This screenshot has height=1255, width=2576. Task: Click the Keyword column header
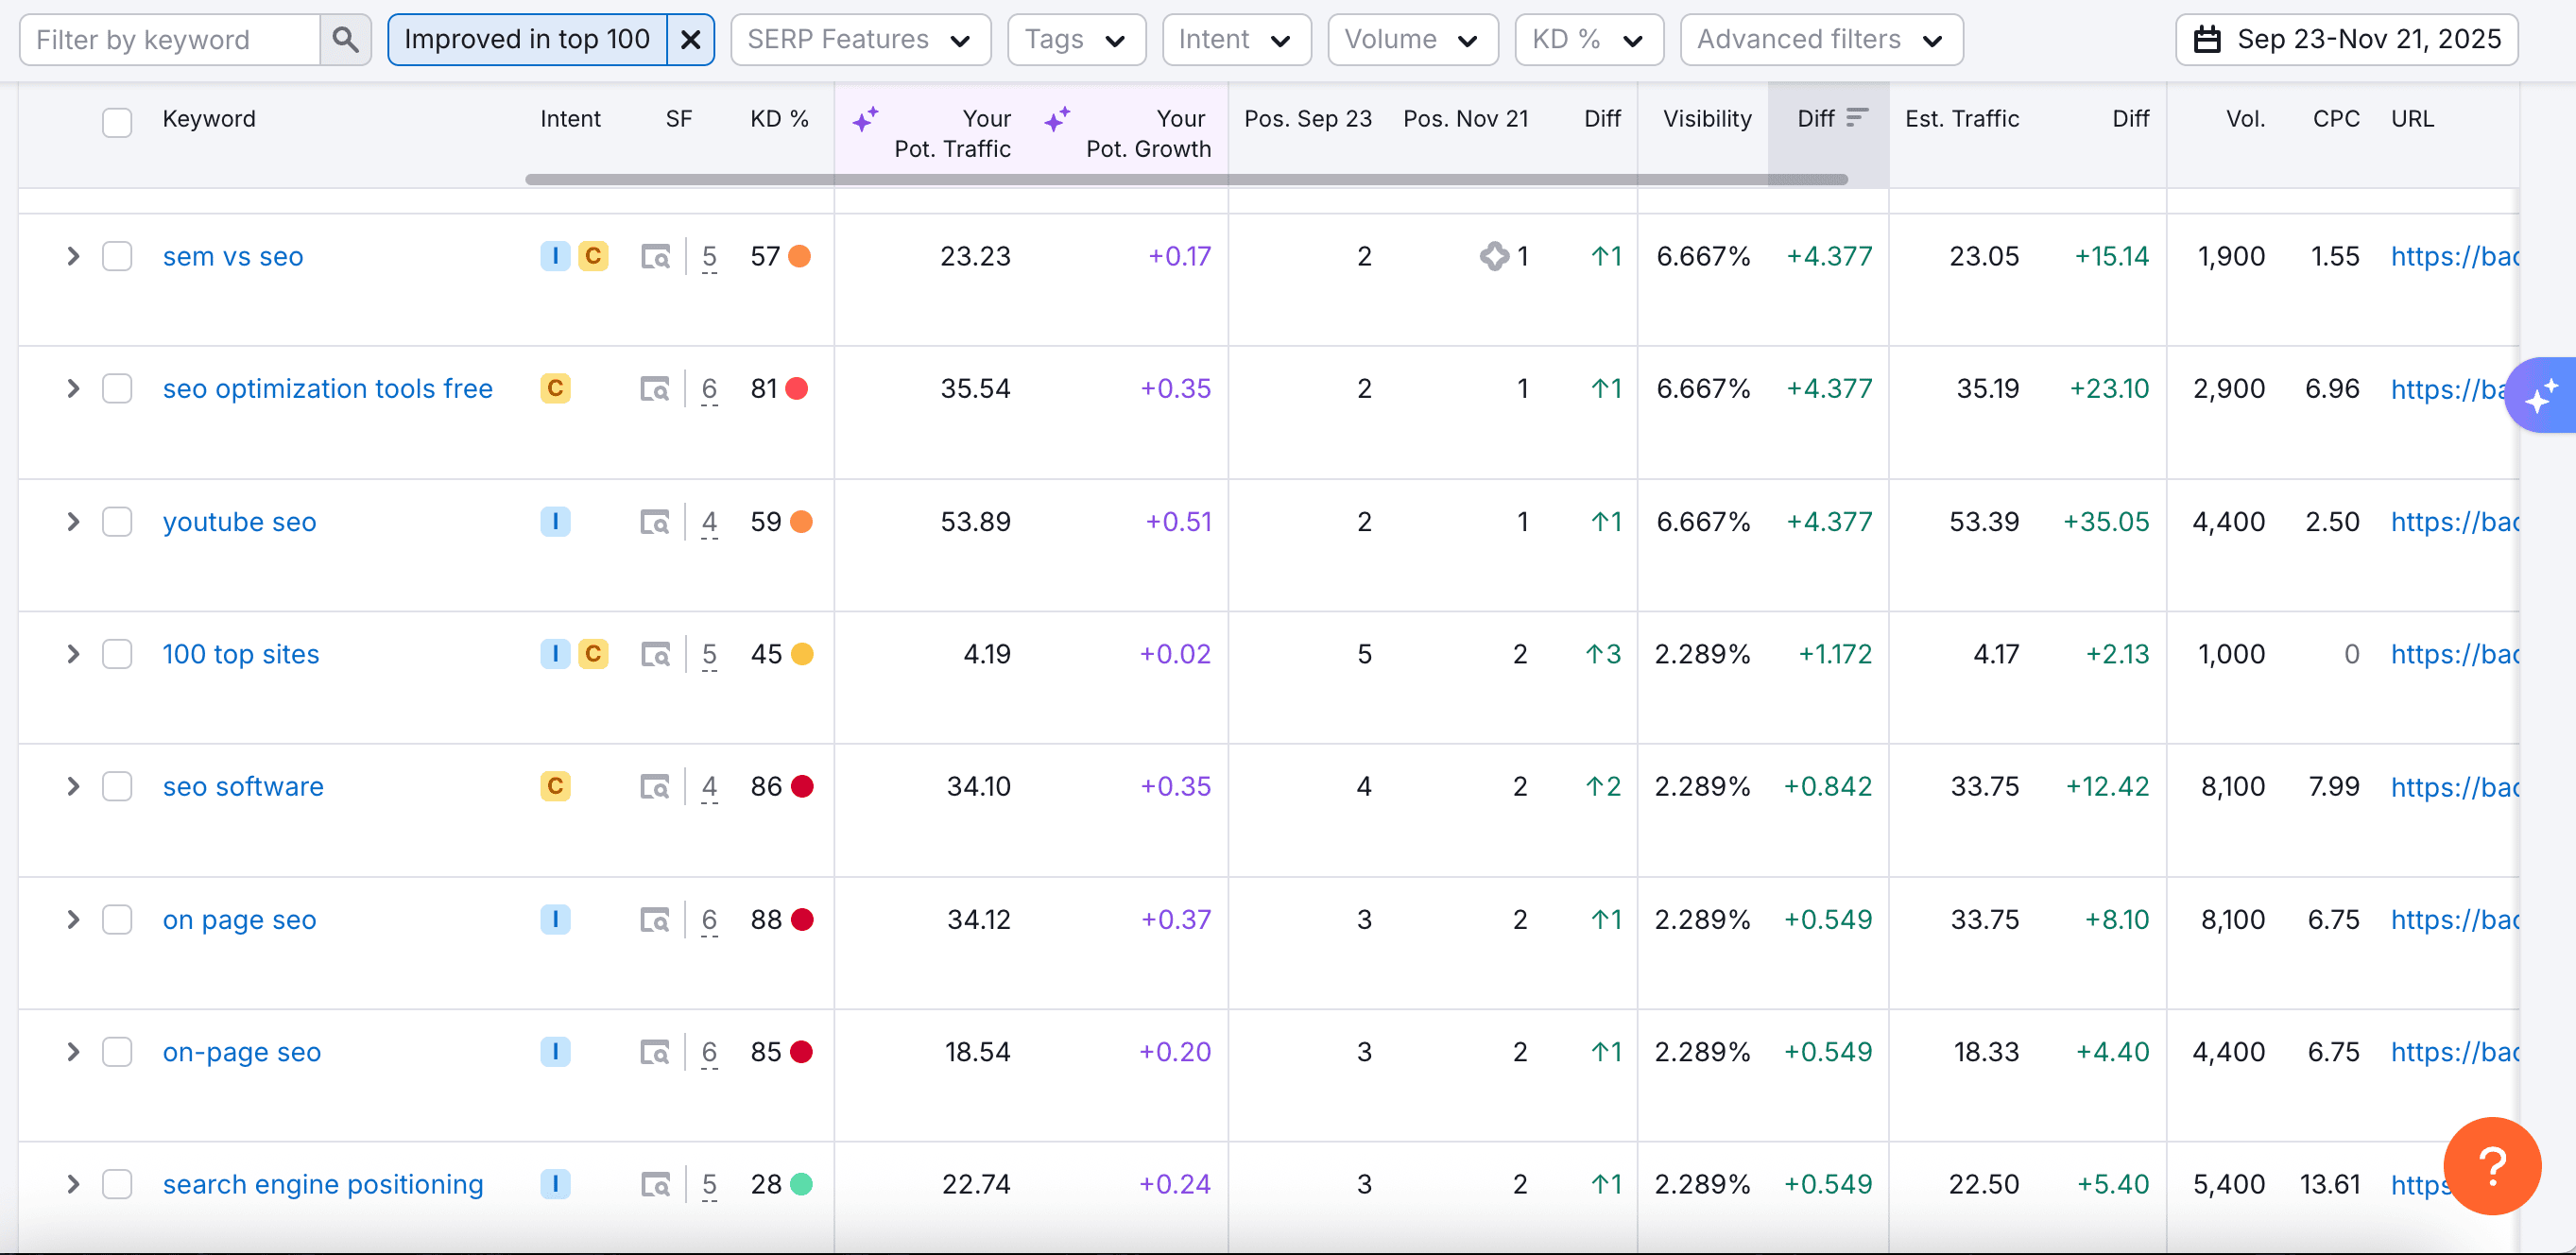coord(209,118)
